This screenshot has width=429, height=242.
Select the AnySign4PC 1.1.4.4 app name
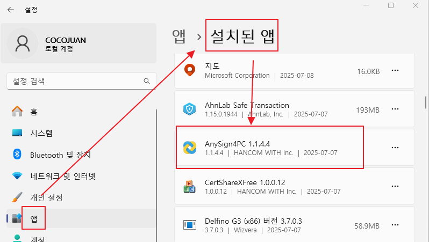237,144
